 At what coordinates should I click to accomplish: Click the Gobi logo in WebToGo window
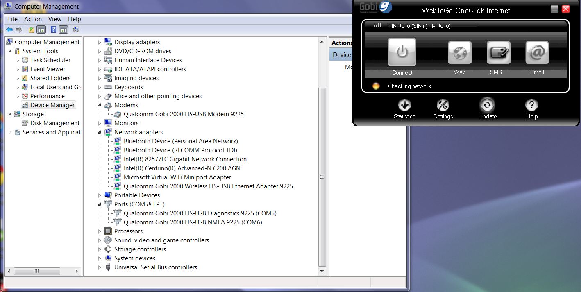click(376, 7)
